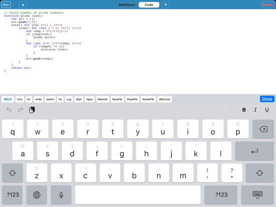This screenshot has width=276, height=207.
Task: Tap the q key
Action: [12, 129]
